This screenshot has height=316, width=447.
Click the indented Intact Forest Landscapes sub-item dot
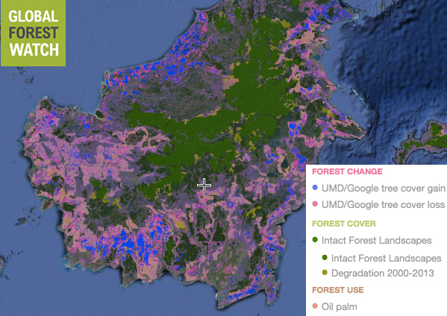[x=325, y=257]
